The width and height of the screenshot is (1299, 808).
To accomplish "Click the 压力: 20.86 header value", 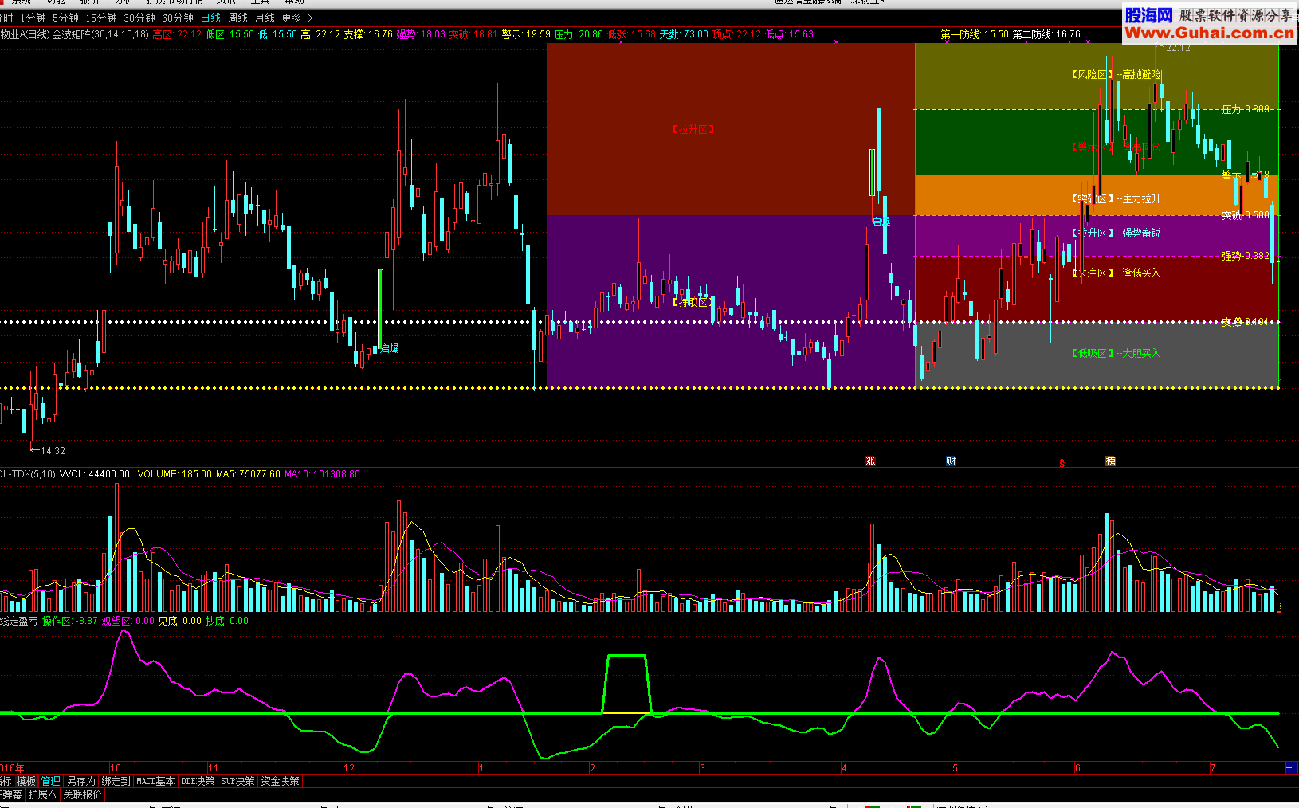I will pyautogui.click(x=579, y=34).
